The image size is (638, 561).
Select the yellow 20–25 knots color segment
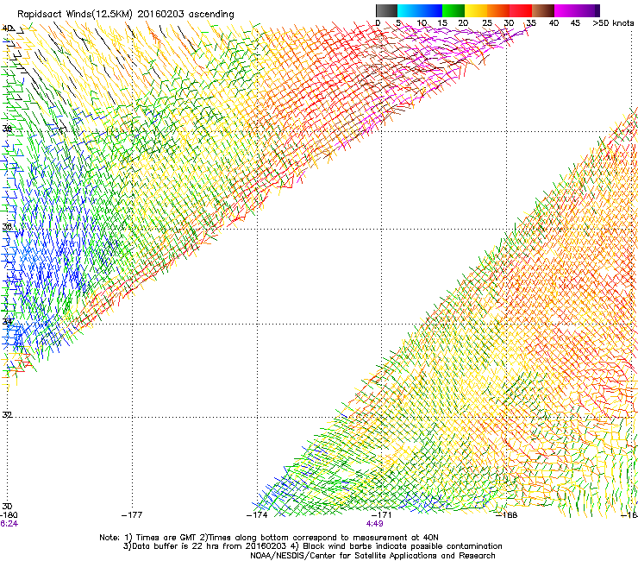pyautogui.click(x=476, y=10)
